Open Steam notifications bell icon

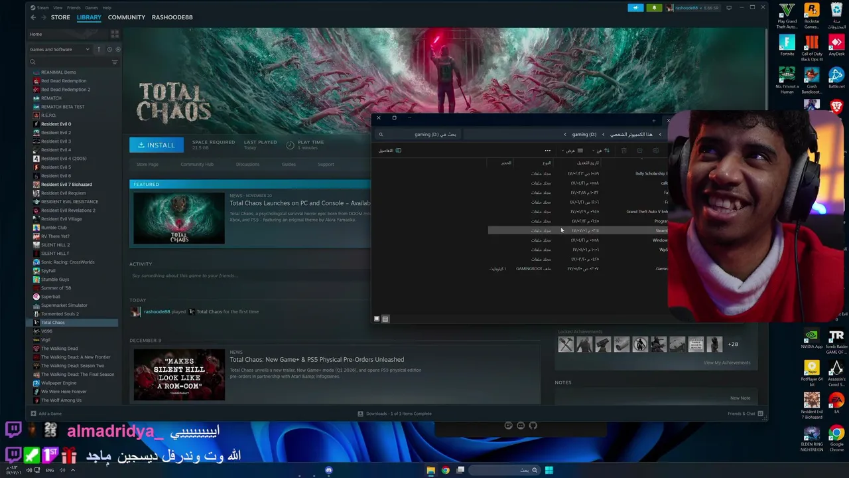pos(654,8)
